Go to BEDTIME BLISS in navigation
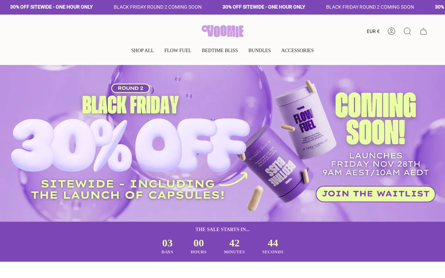Screen dimensions: 445x278 click(x=220, y=50)
